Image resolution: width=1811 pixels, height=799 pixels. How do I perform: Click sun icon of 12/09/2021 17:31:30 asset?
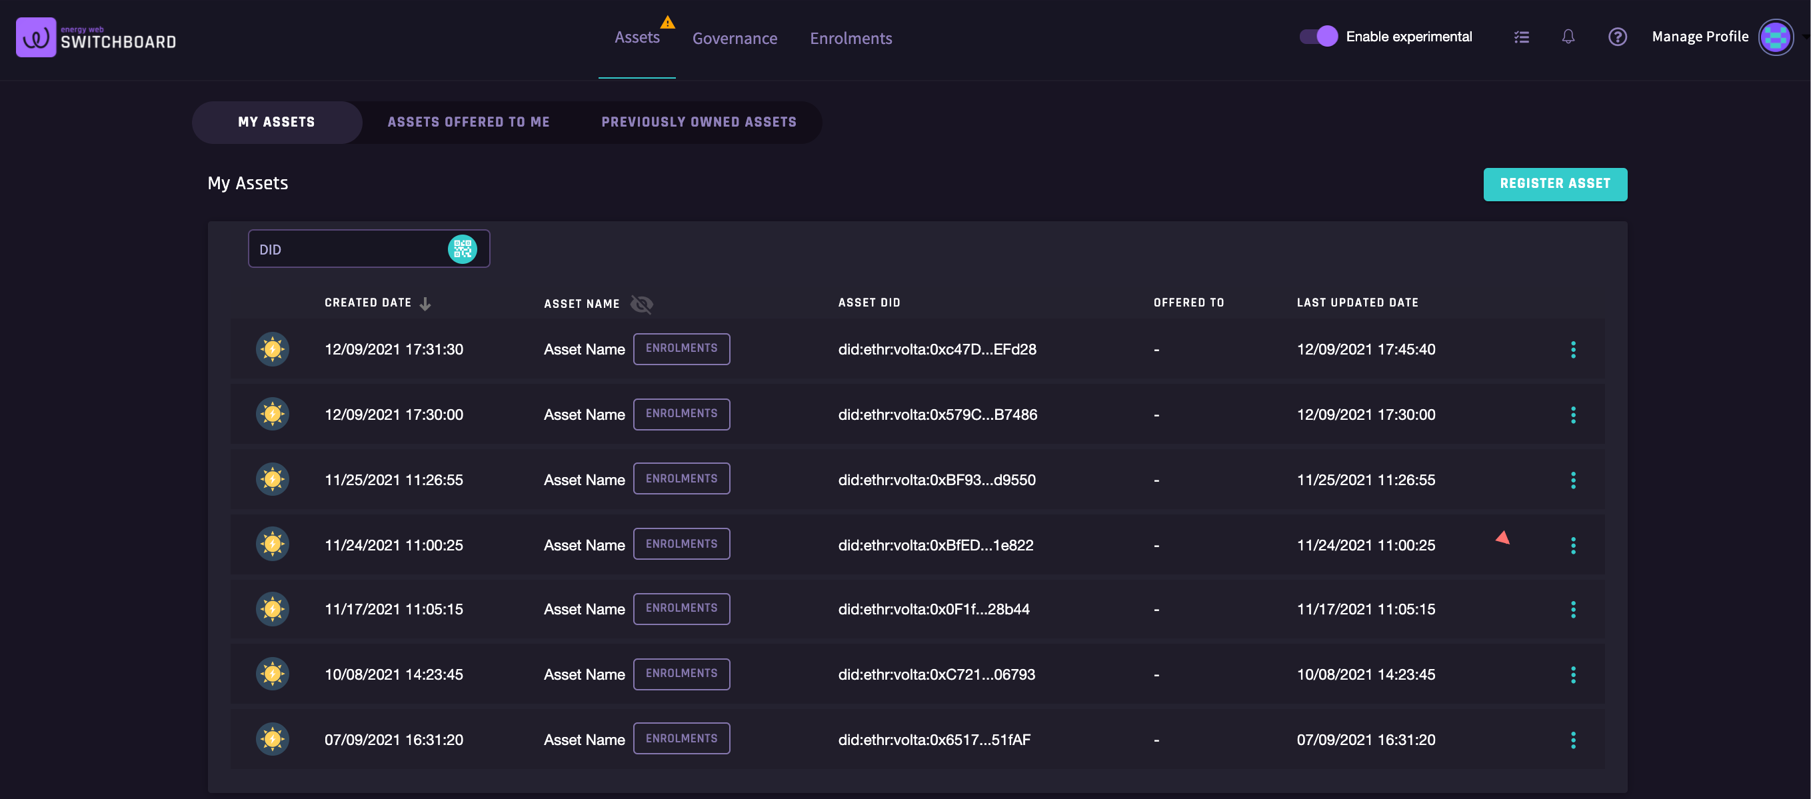pyautogui.click(x=272, y=349)
